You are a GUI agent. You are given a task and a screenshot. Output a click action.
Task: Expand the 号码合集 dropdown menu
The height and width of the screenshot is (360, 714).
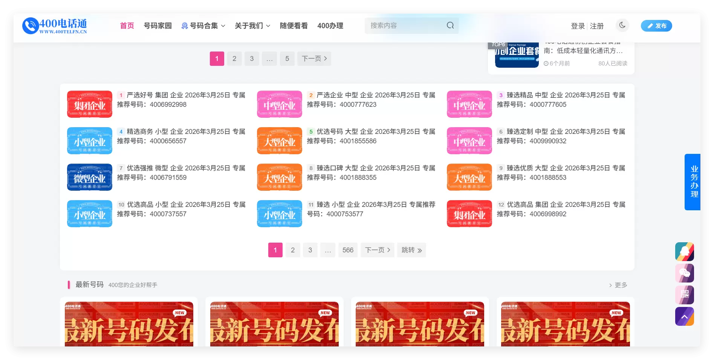(x=203, y=26)
